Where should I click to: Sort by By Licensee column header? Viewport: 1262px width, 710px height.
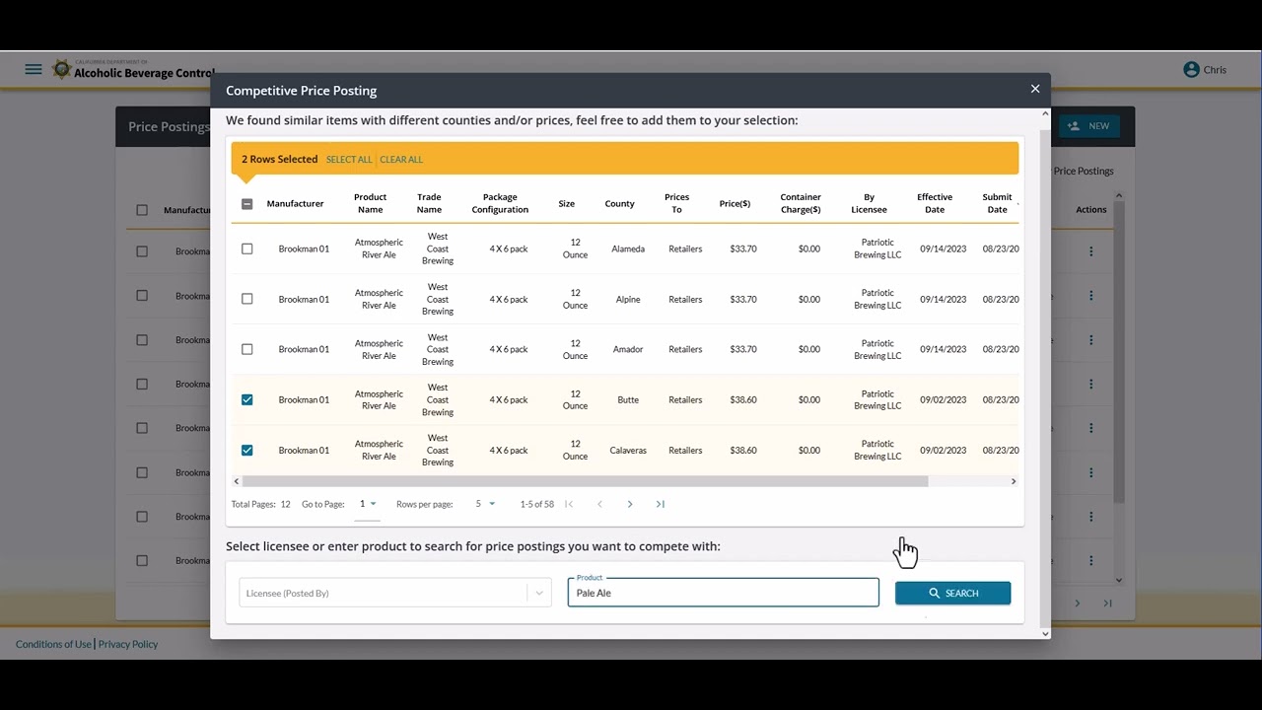[x=869, y=203]
